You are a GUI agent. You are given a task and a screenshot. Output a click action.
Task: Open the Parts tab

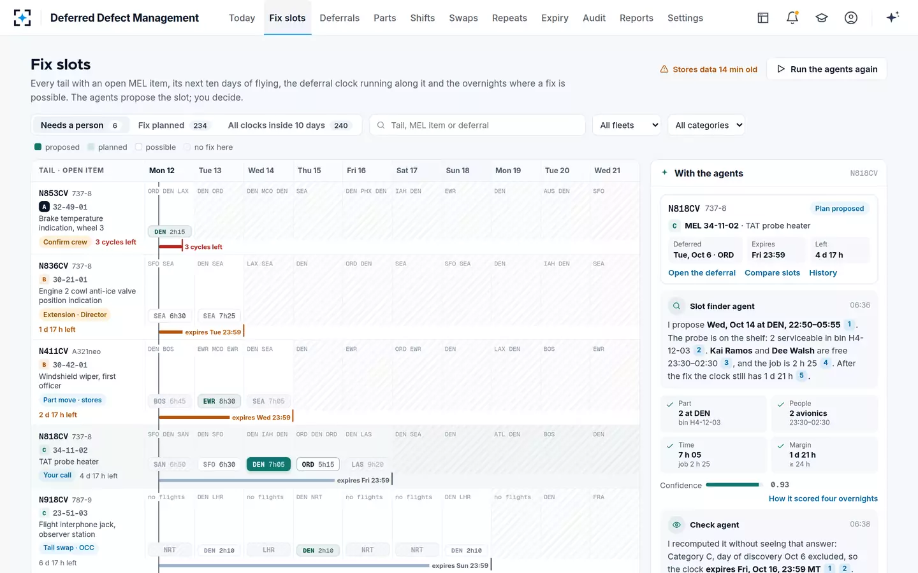pos(385,18)
